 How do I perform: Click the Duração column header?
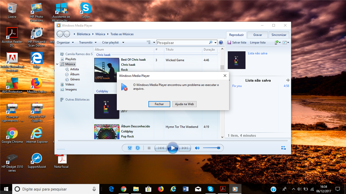coord(209,50)
